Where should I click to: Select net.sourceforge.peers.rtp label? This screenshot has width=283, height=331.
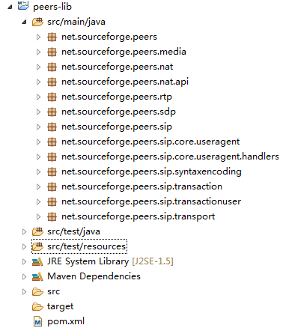pos(117,97)
